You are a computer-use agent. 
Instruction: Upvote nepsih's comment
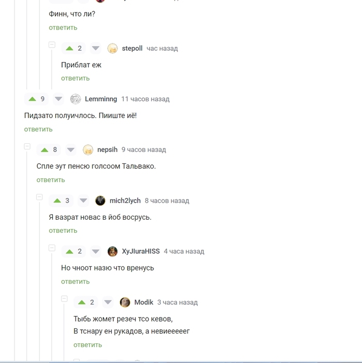pyautogui.click(x=44, y=150)
